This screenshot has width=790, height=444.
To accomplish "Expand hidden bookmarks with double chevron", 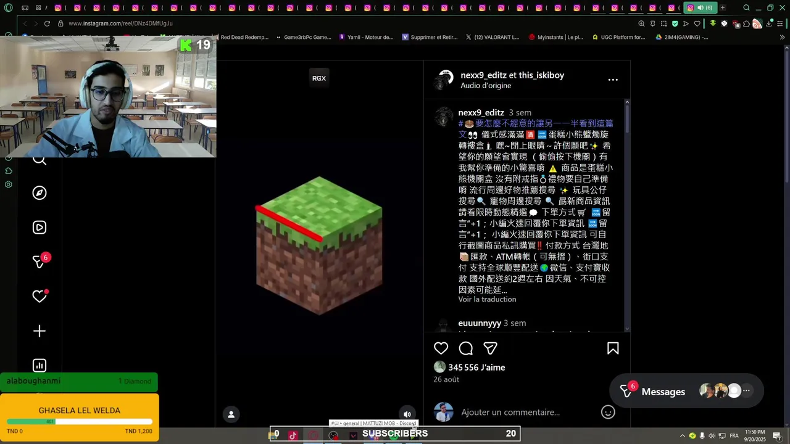I will point(783,37).
